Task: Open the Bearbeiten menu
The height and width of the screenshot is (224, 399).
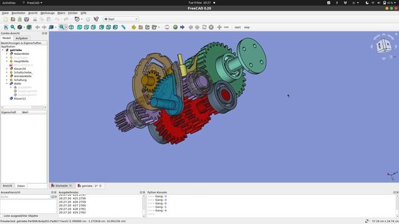Action: [18, 13]
